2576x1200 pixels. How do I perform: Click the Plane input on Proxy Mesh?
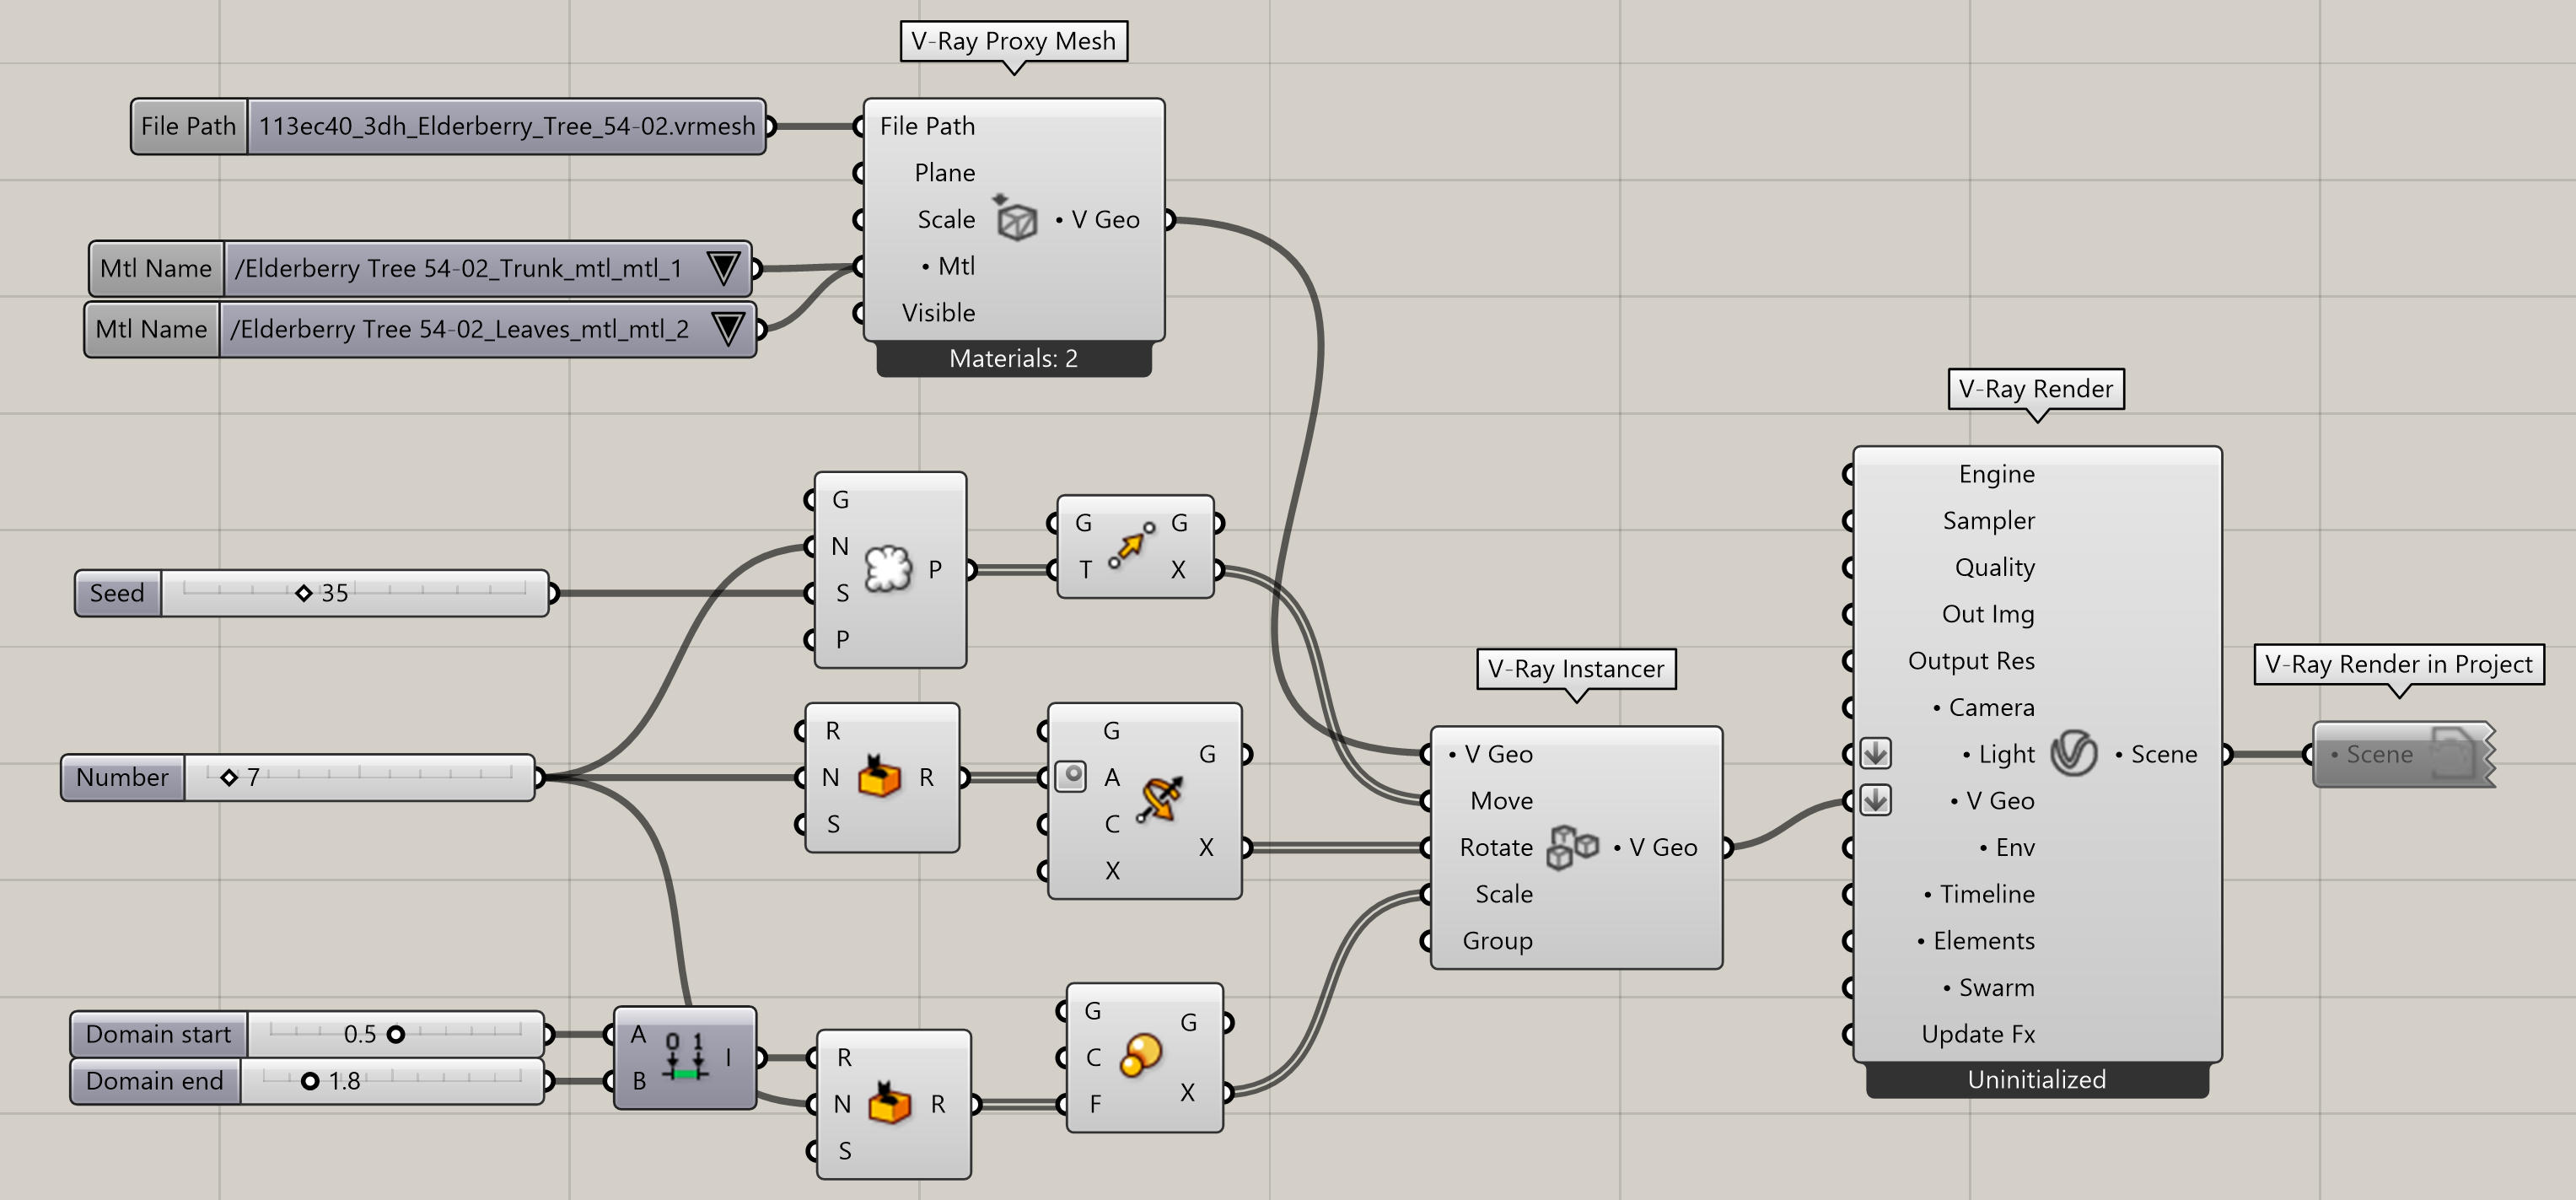[x=944, y=173]
